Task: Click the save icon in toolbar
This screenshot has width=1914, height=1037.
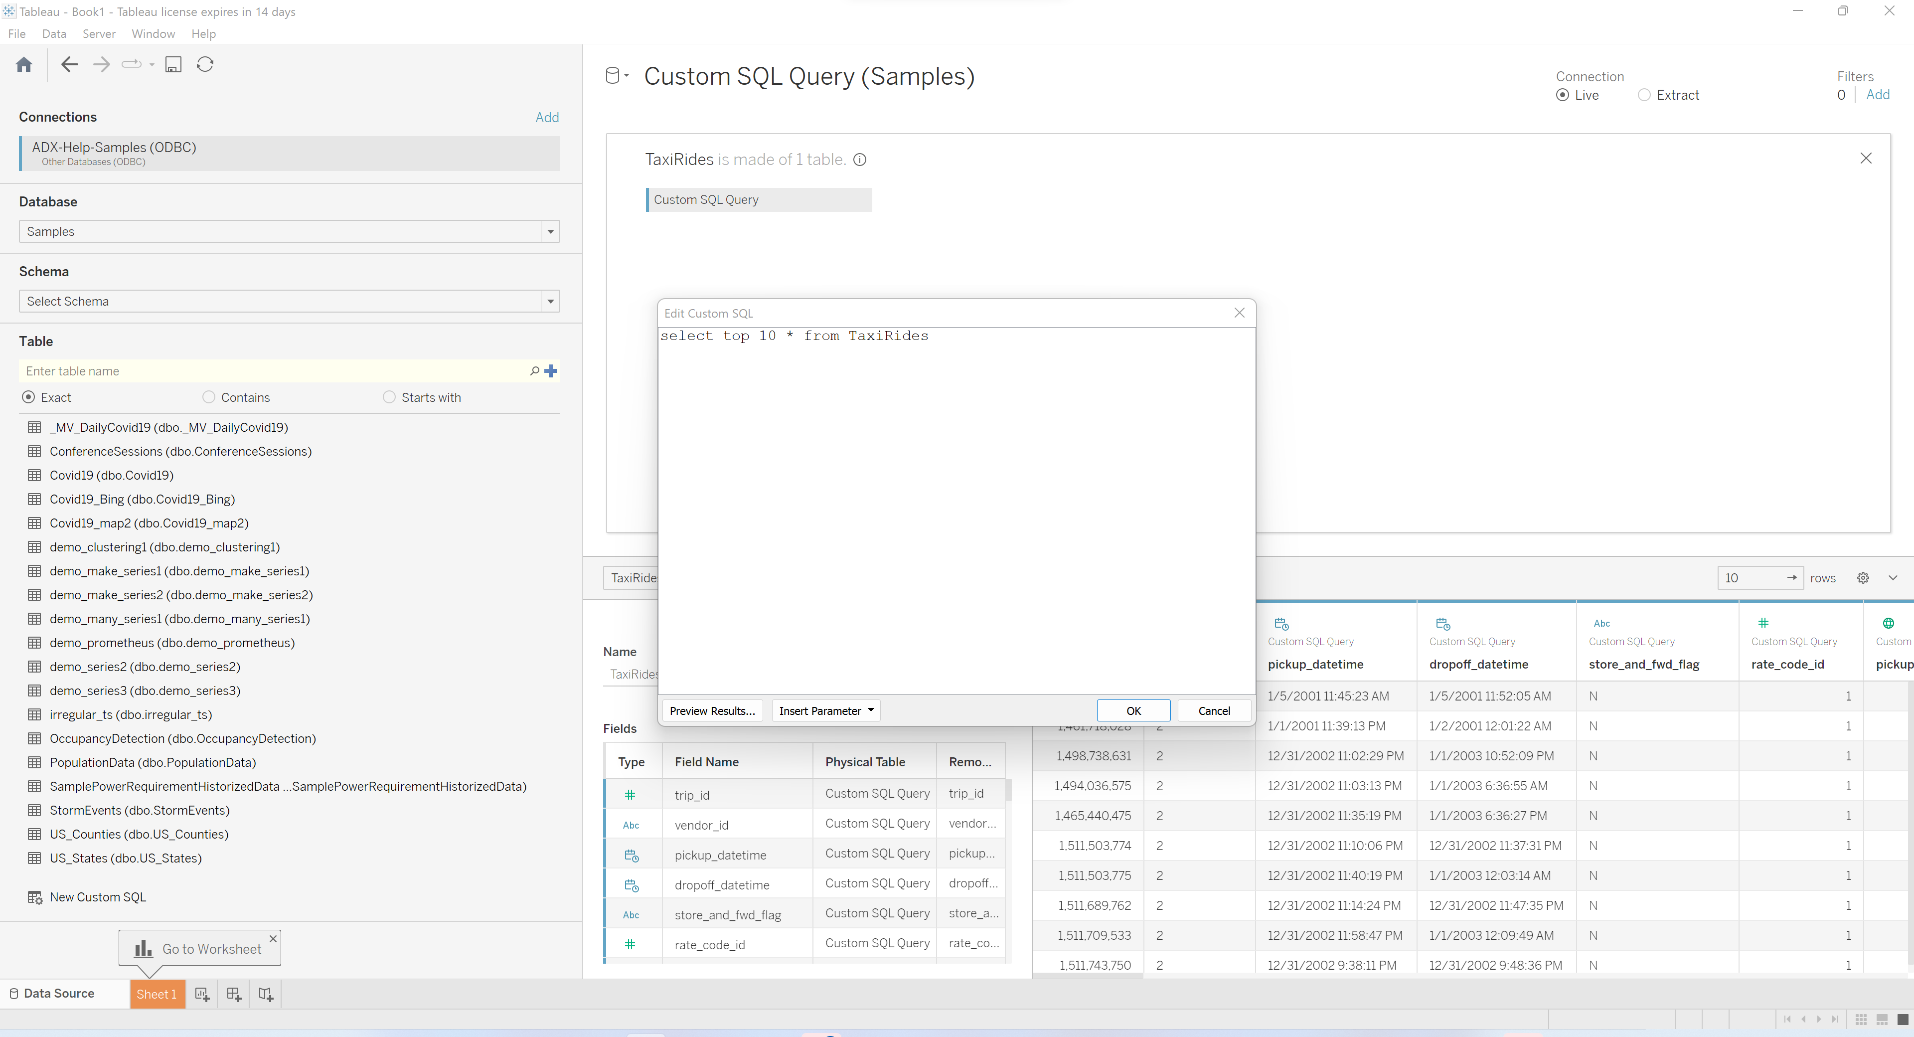Action: [x=173, y=65]
